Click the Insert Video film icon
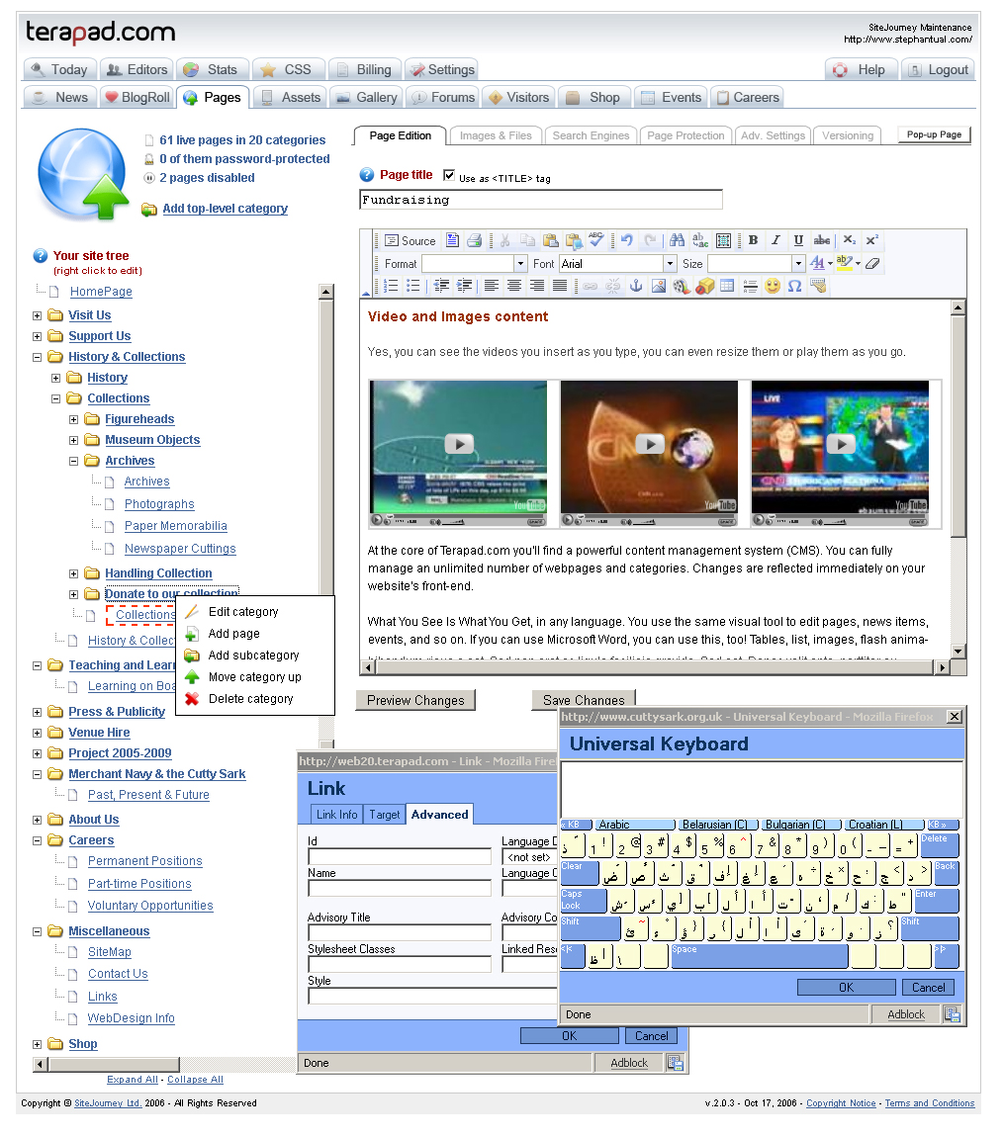The width and height of the screenshot is (1004, 1137). pyautogui.click(x=682, y=287)
